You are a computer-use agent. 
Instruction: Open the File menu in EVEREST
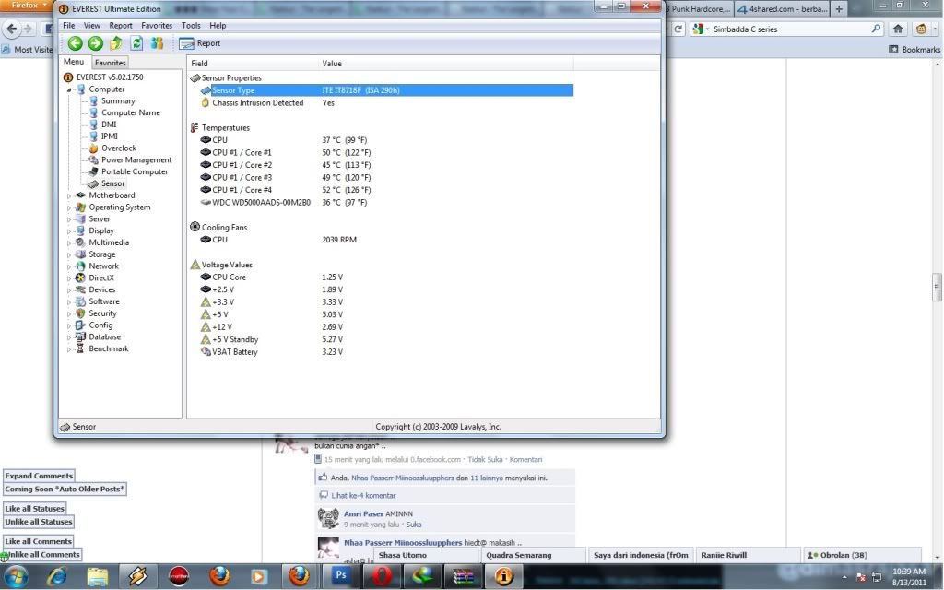click(x=69, y=25)
